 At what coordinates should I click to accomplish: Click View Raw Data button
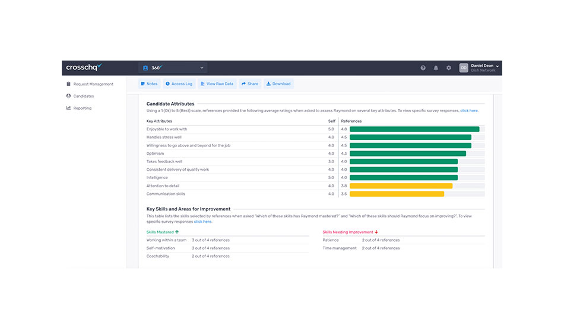coord(217,84)
